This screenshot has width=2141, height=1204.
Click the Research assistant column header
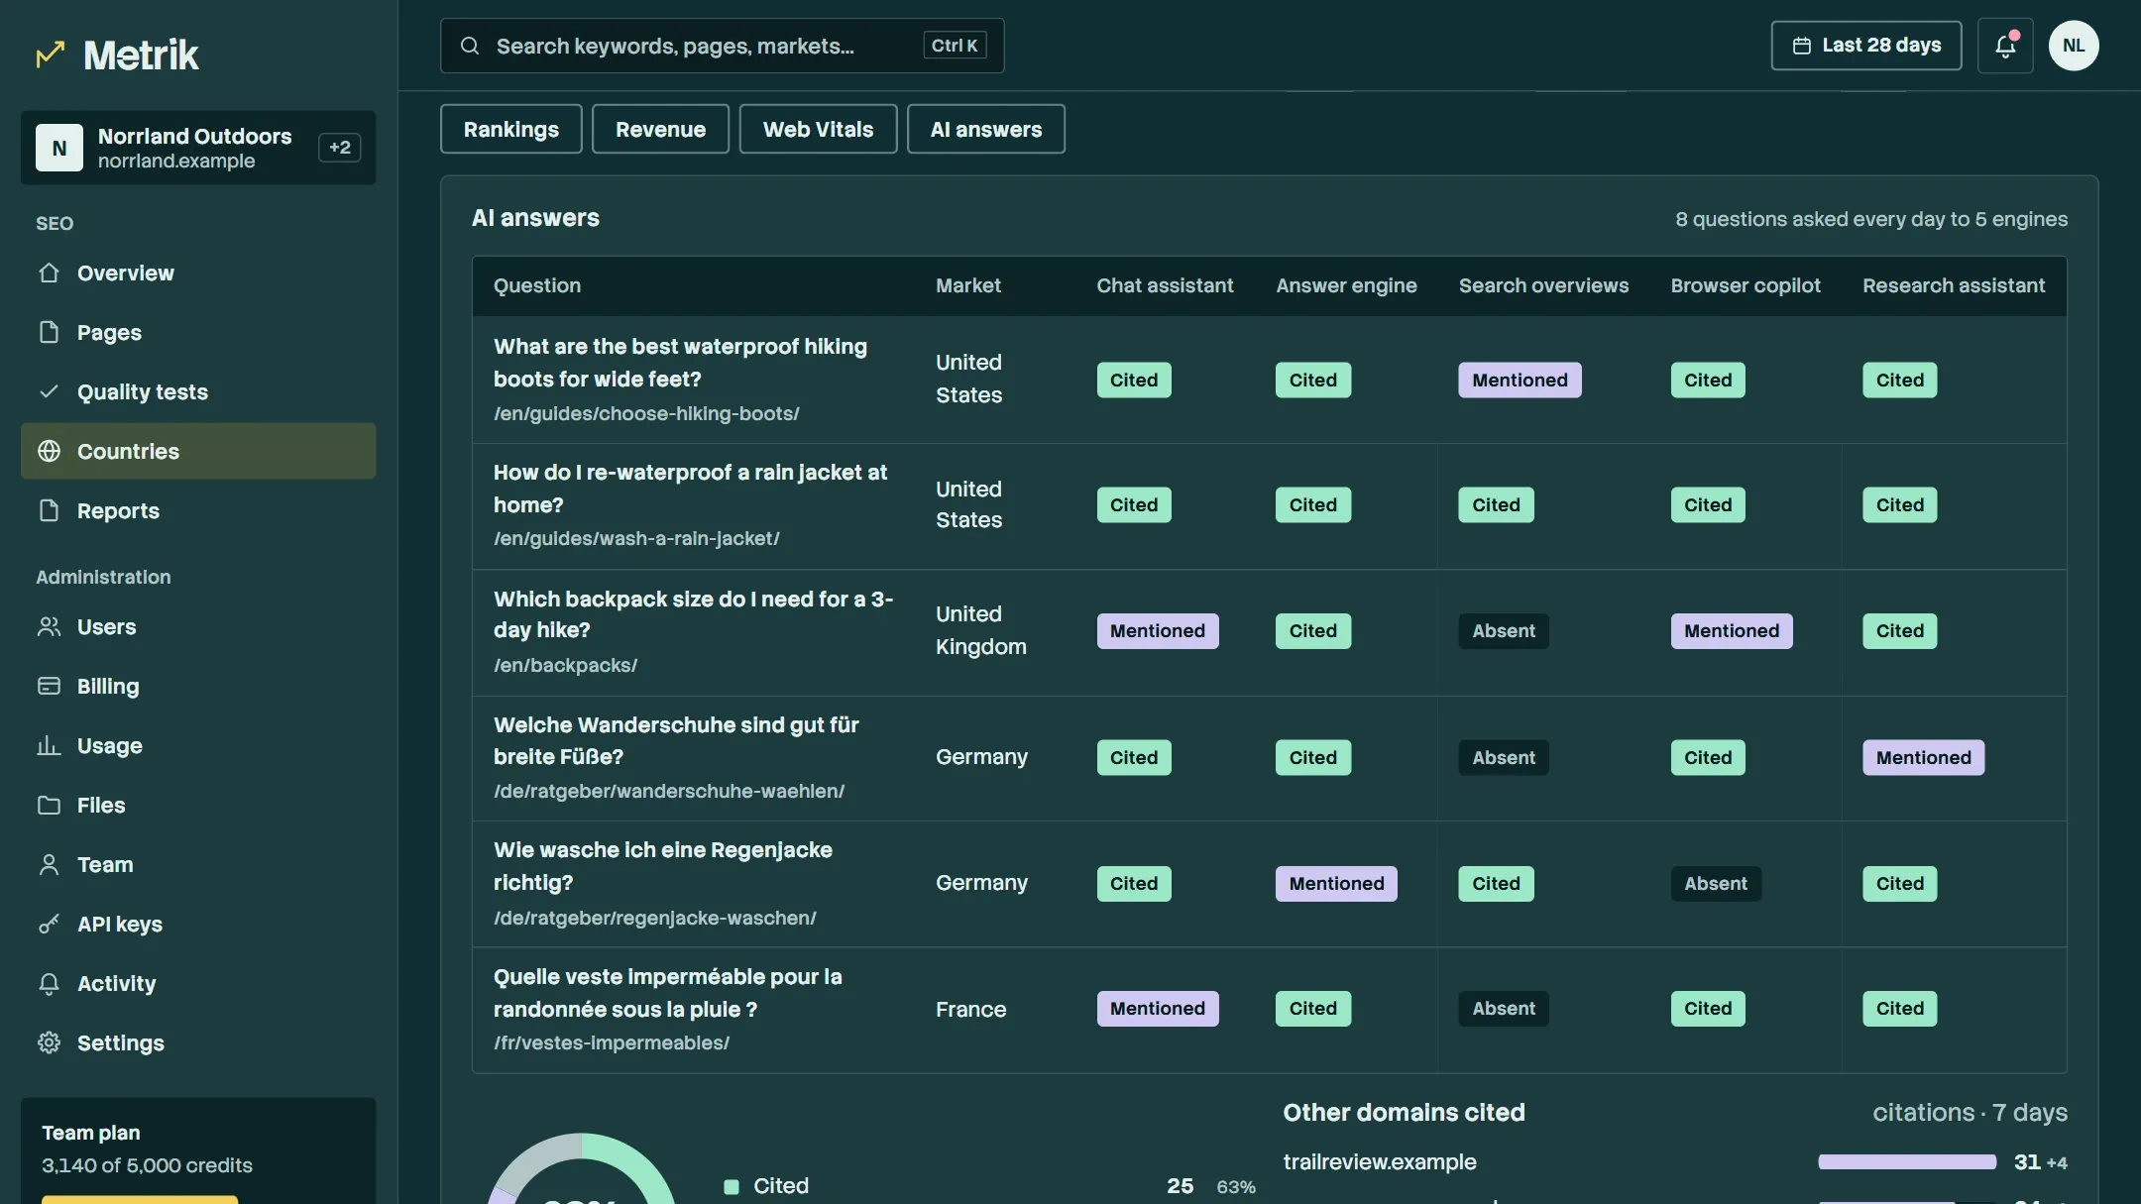[x=1953, y=285]
